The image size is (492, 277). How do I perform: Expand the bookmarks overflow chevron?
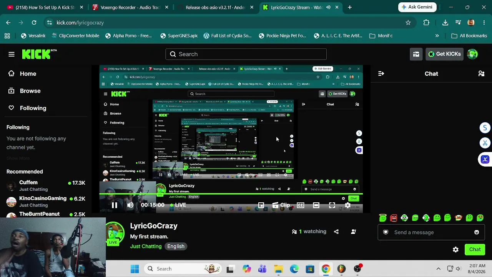click(437, 36)
